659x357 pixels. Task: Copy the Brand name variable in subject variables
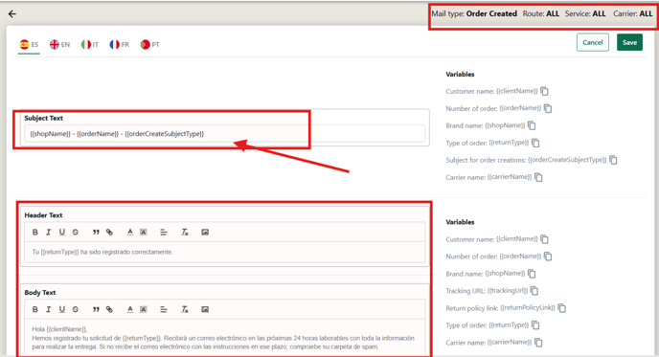(532, 125)
